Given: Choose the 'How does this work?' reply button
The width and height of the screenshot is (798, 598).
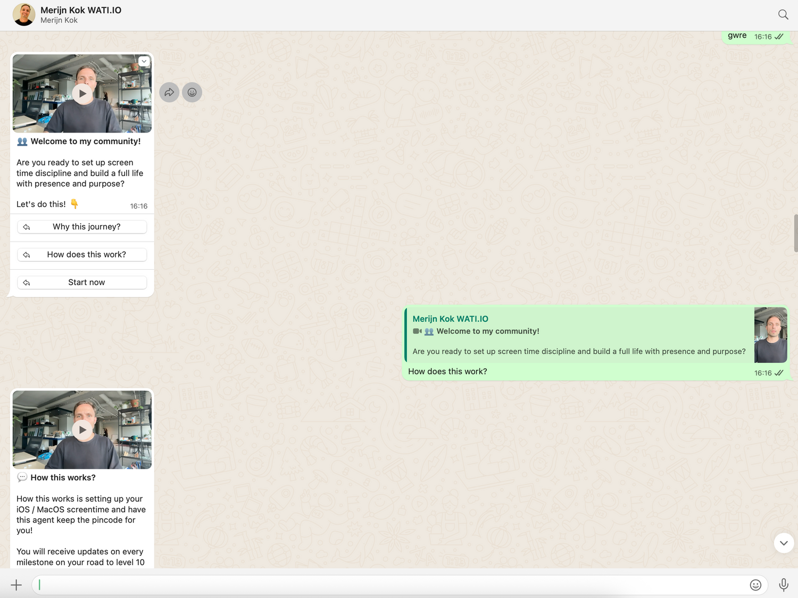Looking at the screenshot, I should point(82,254).
